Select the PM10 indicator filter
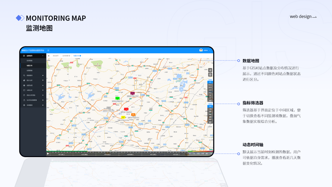The height and width of the screenshot is (187, 332). pos(210,87)
